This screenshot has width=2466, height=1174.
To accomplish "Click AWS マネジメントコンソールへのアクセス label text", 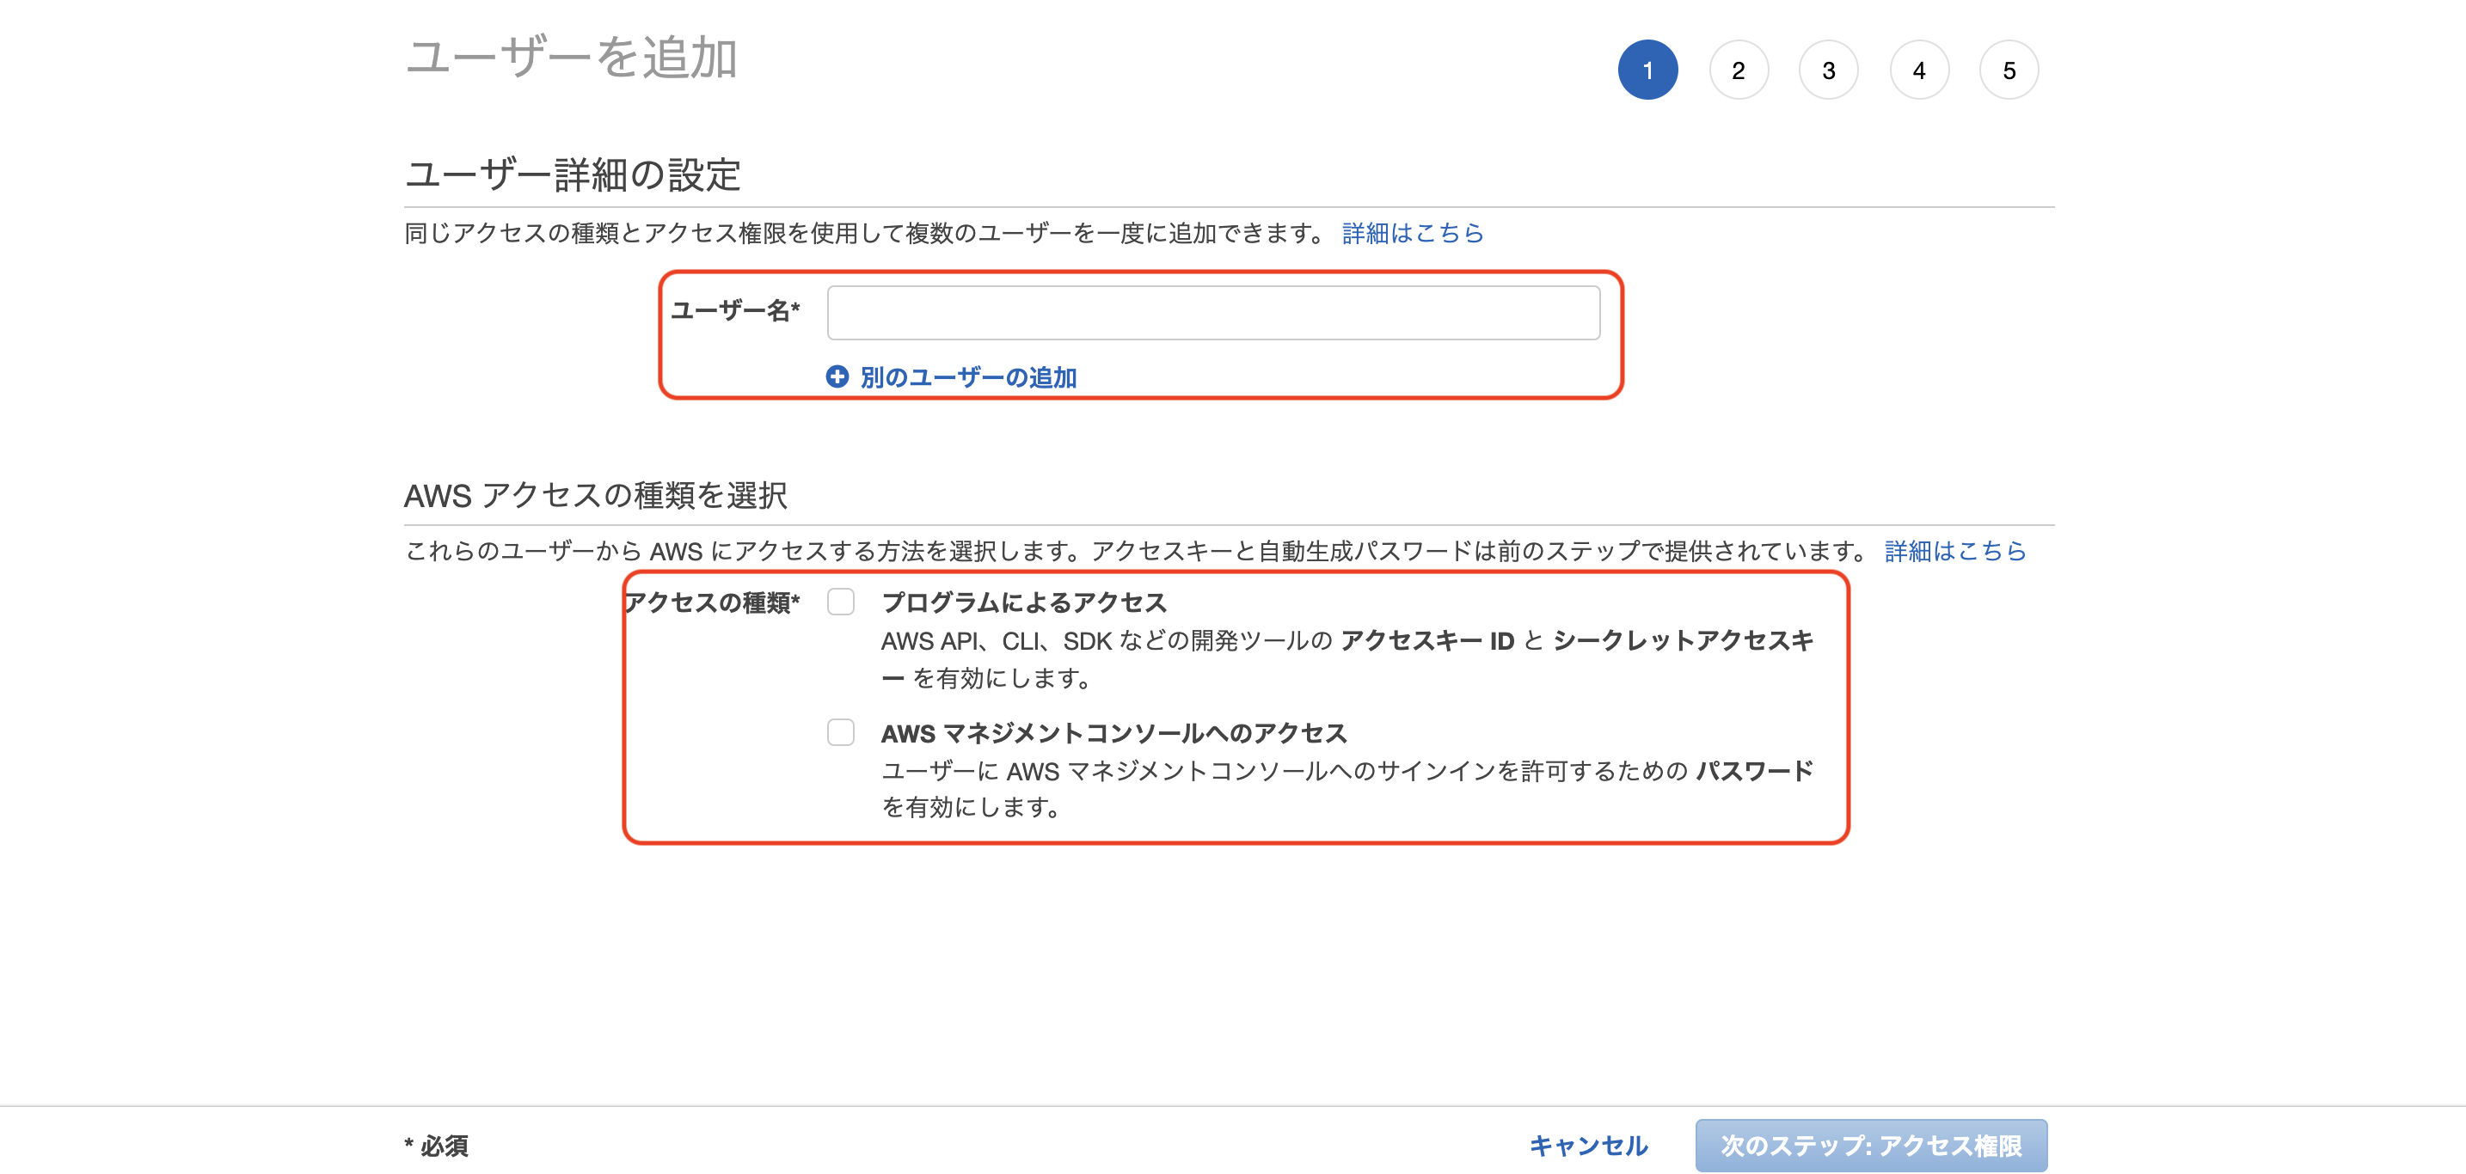I will tap(1113, 733).
